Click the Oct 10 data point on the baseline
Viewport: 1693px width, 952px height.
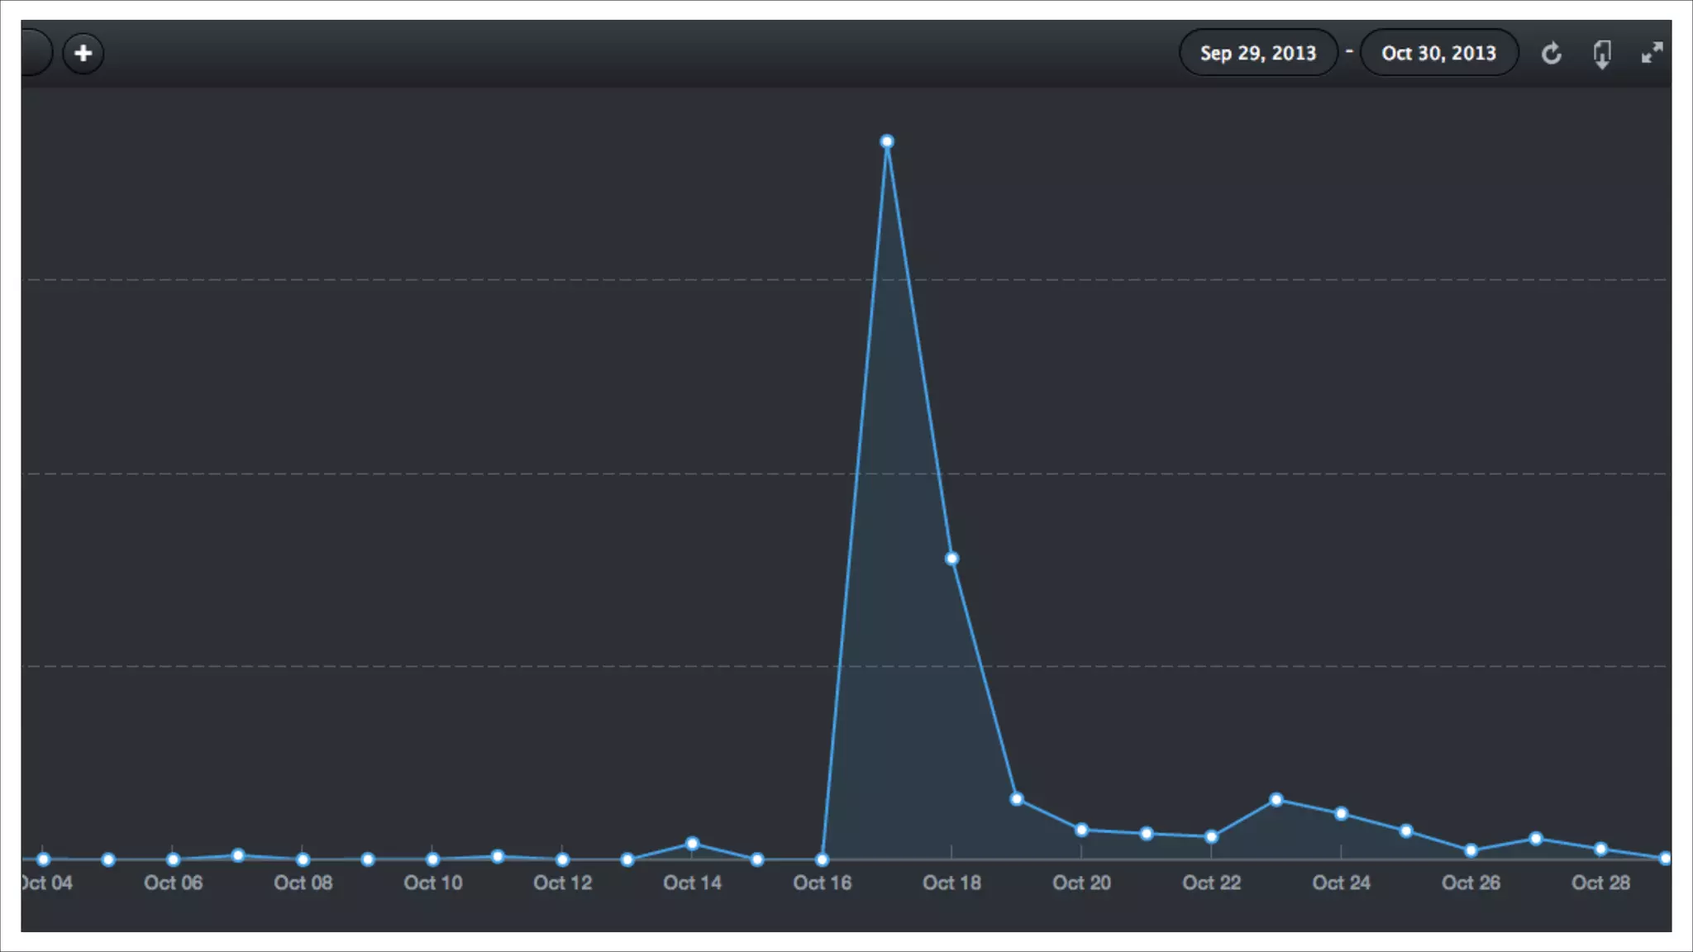tap(432, 859)
